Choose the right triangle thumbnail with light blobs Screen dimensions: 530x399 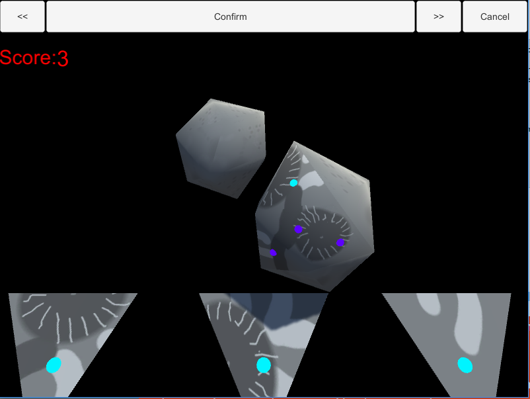click(447, 345)
